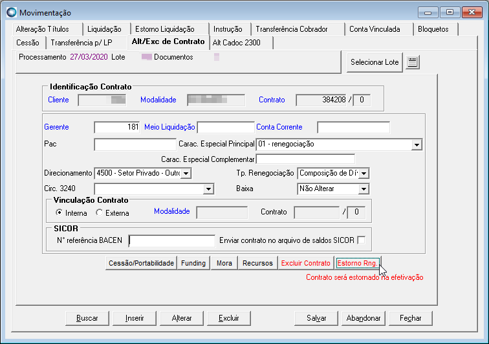Click the Salvar button
Viewport: 489px width, 344px height.
(x=316, y=318)
